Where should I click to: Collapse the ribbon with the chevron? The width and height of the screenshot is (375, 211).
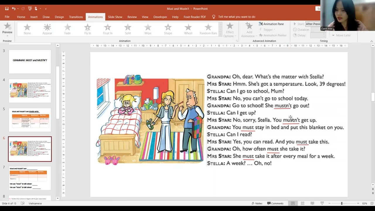(x=371, y=41)
